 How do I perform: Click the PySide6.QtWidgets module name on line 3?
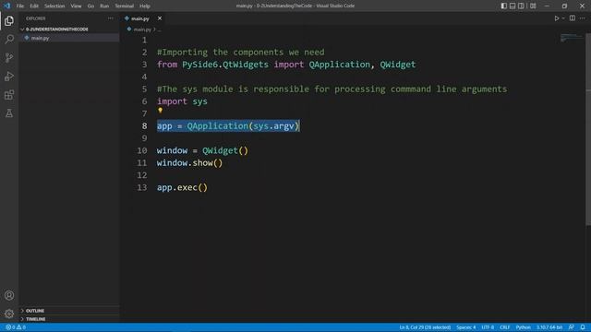pos(225,65)
